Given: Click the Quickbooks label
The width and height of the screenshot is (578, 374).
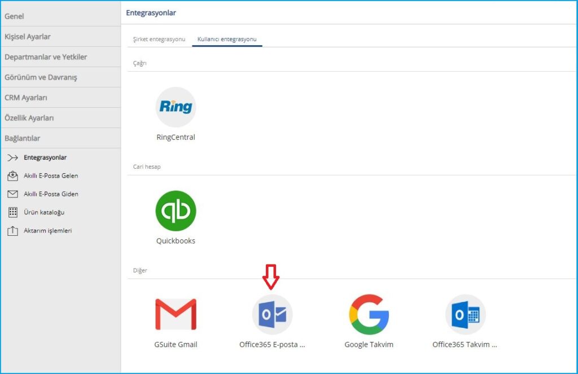Looking at the screenshot, I should click(176, 241).
